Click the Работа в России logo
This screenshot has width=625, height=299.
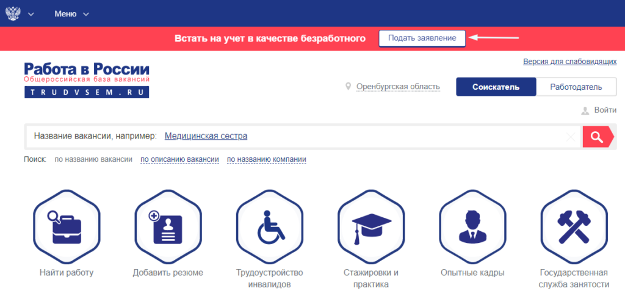point(87,80)
